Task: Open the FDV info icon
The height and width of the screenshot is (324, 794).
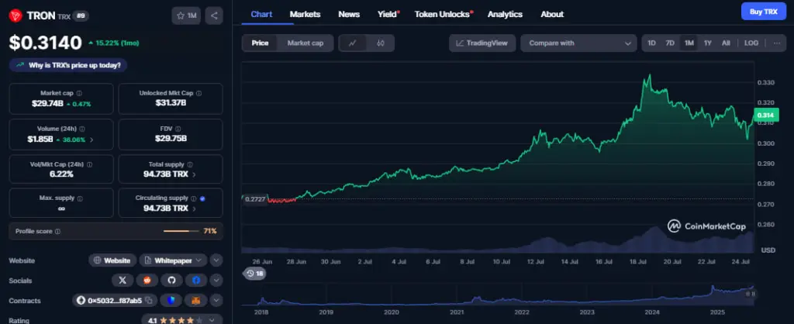Action: click(178, 129)
